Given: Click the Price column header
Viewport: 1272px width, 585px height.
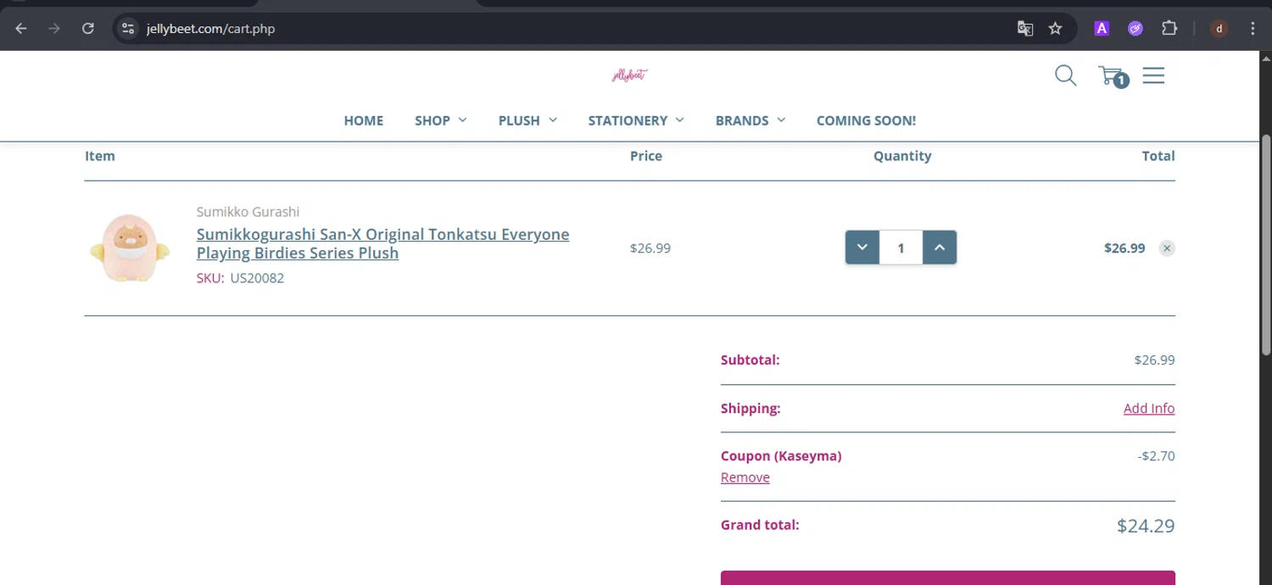Looking at the screenshot, I should [646, 156].
